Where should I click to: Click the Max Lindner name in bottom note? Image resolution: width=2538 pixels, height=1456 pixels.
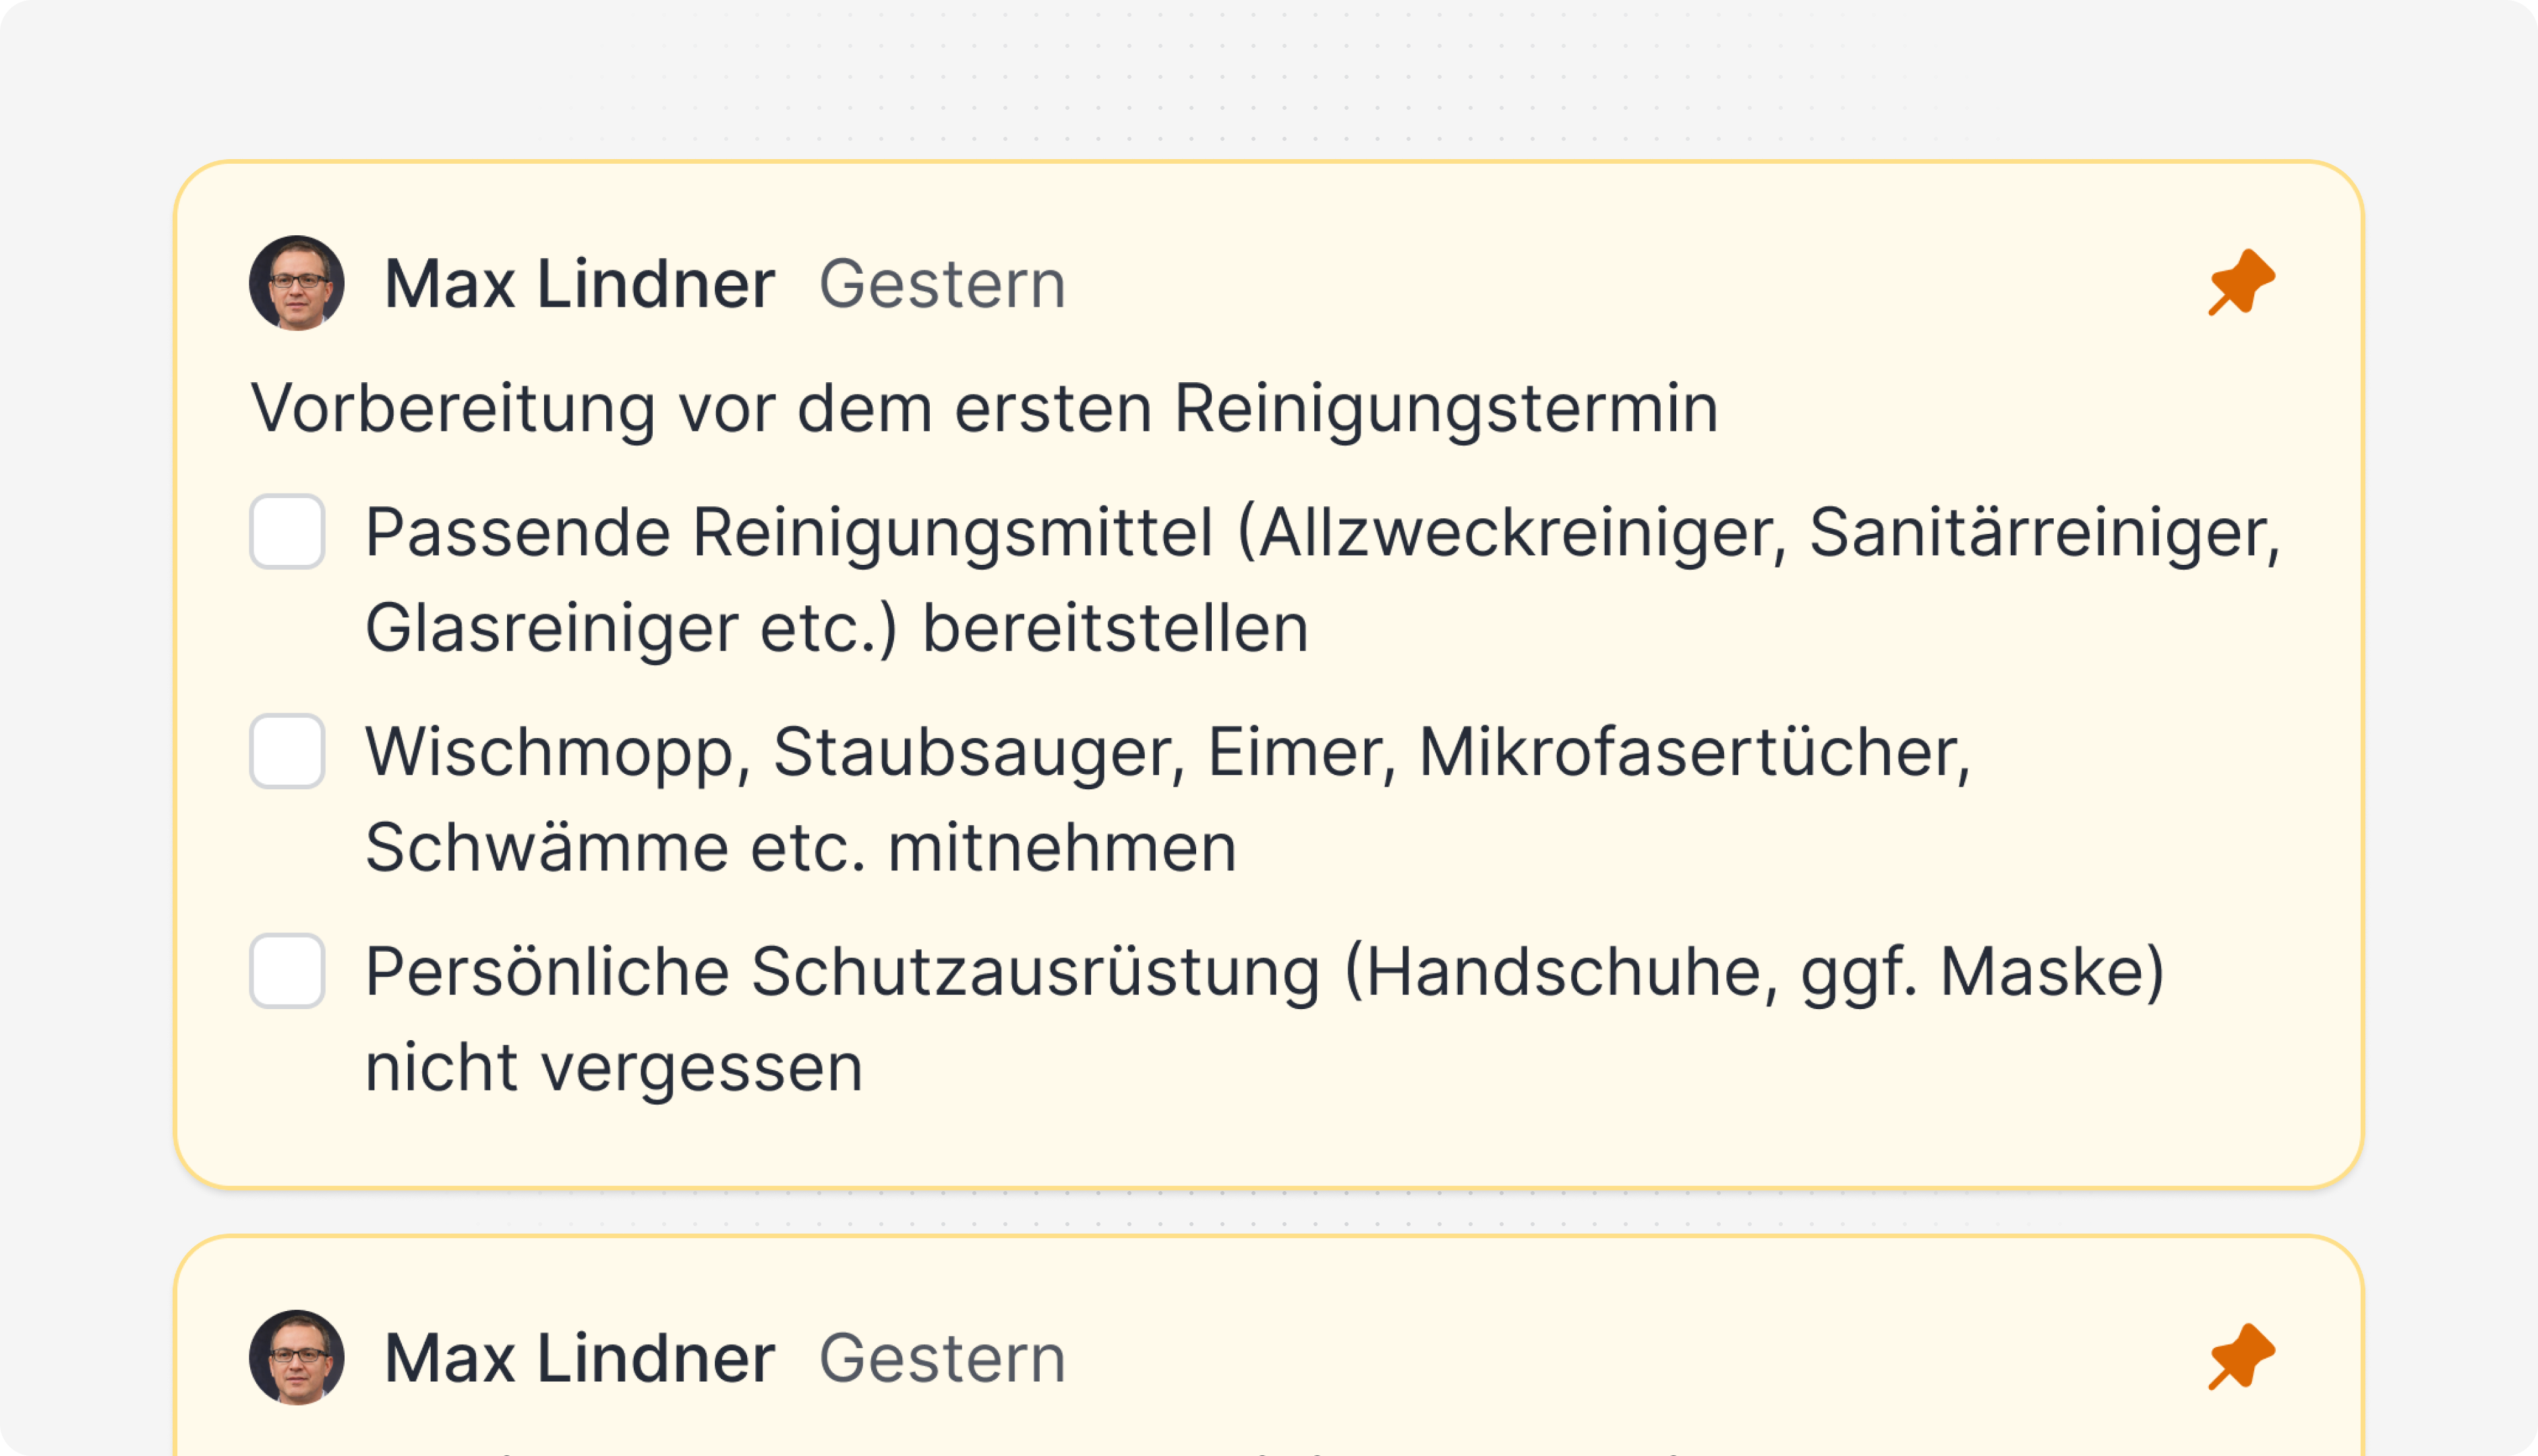[x=579, y=1358]
